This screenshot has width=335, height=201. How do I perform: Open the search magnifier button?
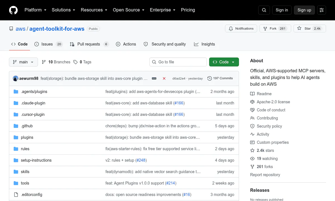[x=264, y=10]
